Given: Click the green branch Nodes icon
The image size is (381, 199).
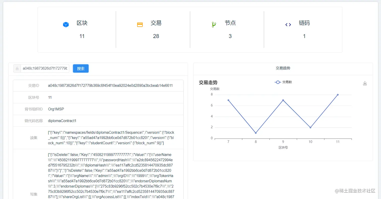Looking at the screenshot, I should pyautogui.click(x=214, y=25).
